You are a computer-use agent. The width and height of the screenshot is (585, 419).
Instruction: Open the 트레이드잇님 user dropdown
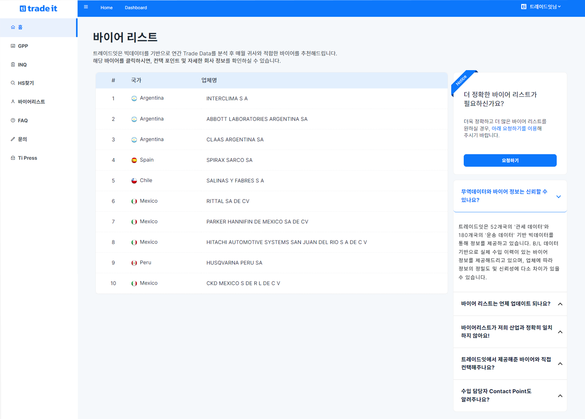(x=541, y=7)
